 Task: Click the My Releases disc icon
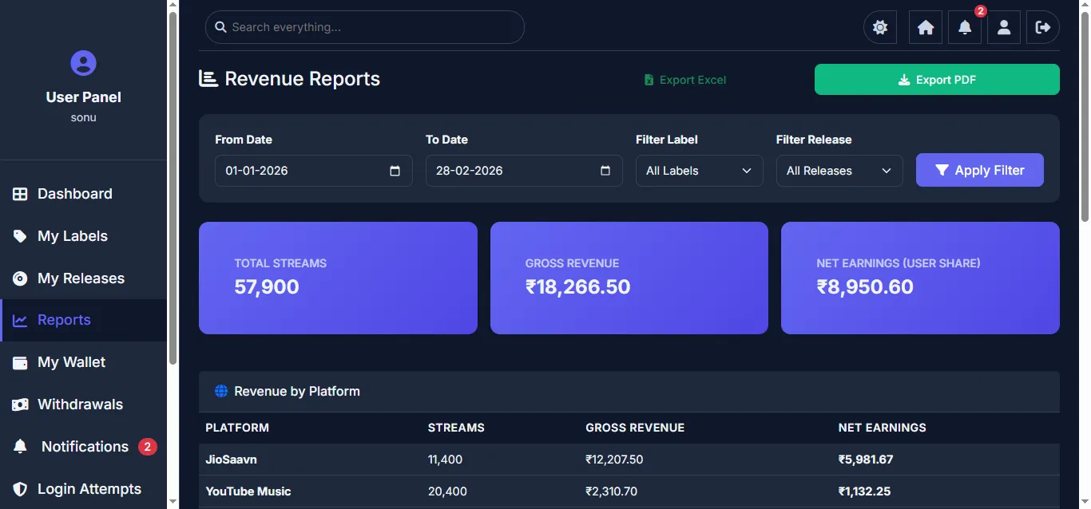click(x=20, y=278)
